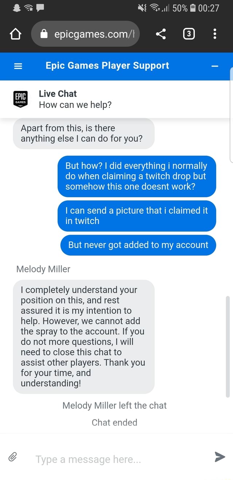Open the hamburger menu in Player Support
The width and height of the screenshot is (233, 480).
pyautogui.click(x=18, y=66)
